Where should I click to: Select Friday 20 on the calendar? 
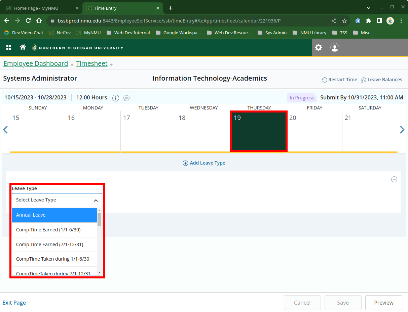click(314, 131)
